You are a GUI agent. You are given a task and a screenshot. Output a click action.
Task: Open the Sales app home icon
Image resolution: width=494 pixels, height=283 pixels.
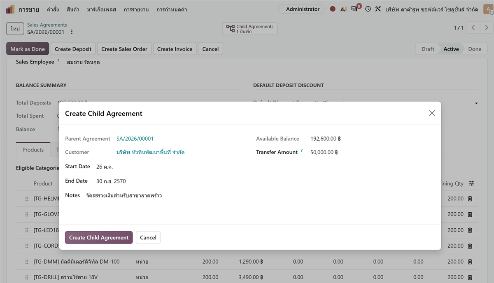(x=10, y=9)
